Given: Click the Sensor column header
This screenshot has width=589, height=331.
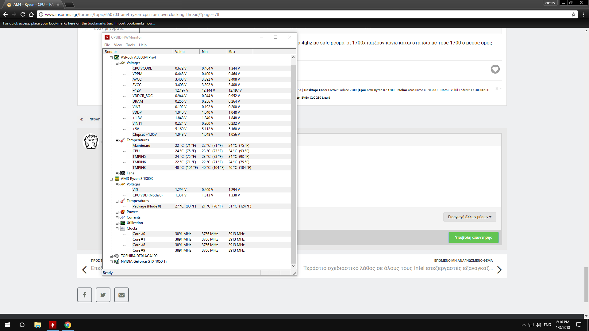Looking at the screenshot, I should click(138, 52).
